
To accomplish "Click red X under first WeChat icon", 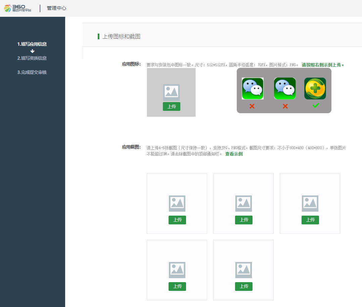I will point(252,106).
